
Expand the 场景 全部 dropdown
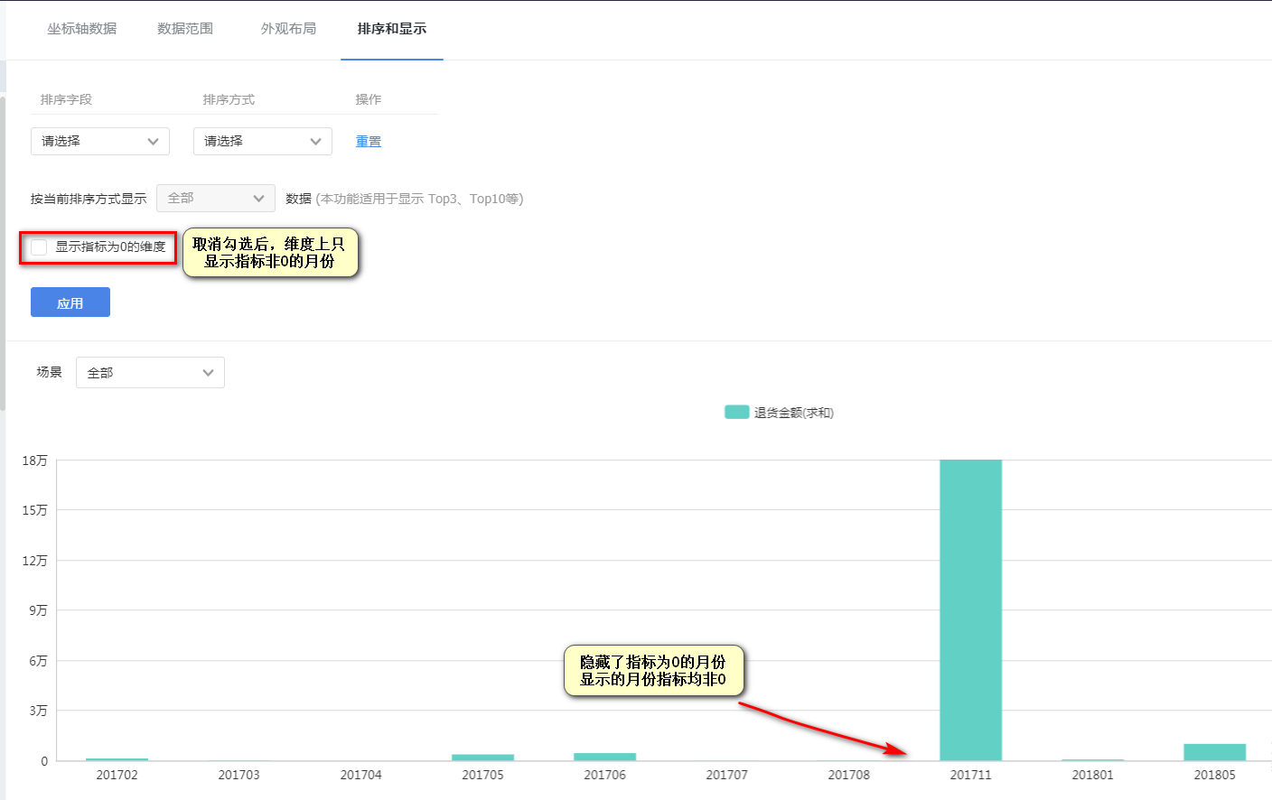tap(150, 372)
